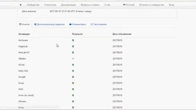Click the analysis date 2017-06-19 value
The width and height of the screenshot is (196, 110).
click(70, 11)
